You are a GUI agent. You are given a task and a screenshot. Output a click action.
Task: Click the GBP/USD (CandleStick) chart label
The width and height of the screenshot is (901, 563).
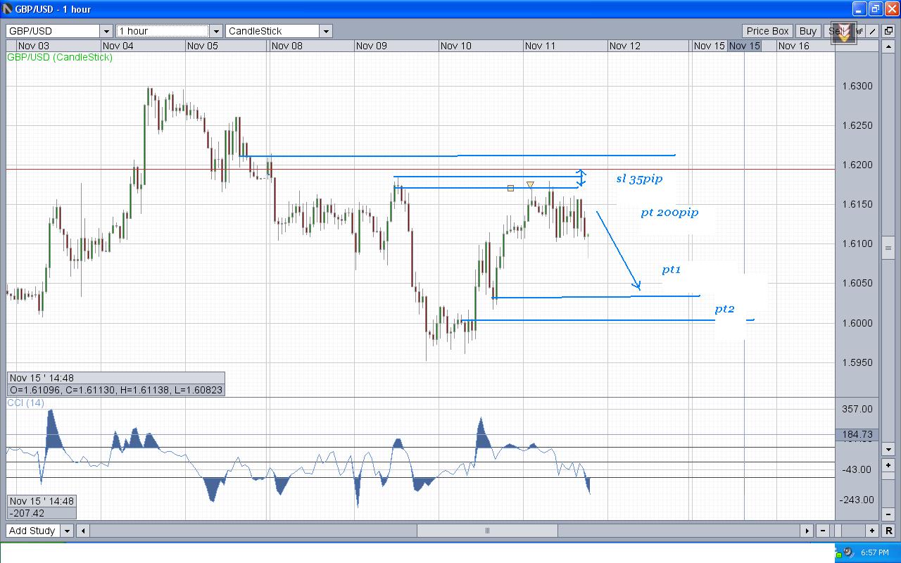point(60,57)
